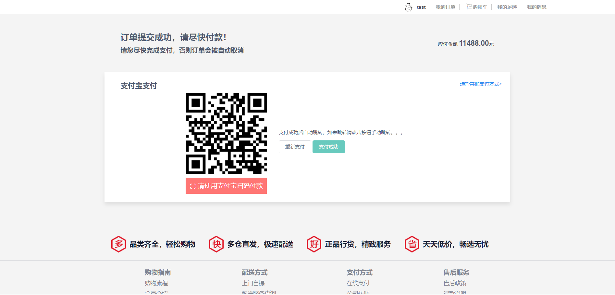Click the green 支付成功 button

tap(328, 147)
